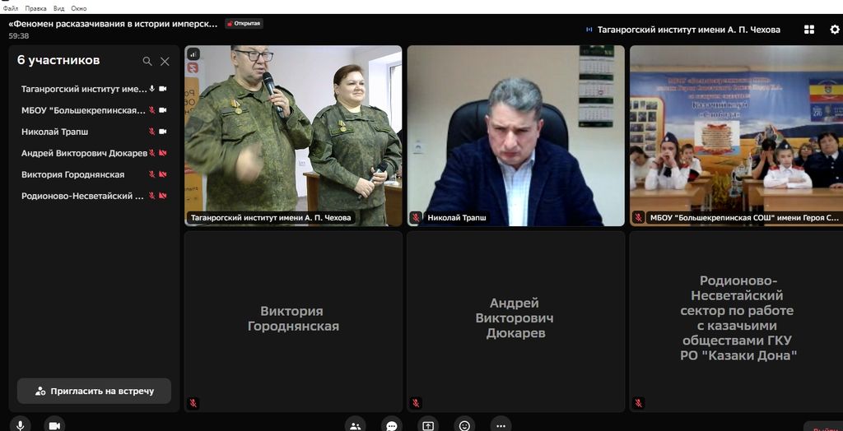843x431 pixels.
Task: Click camera icon beside Таганрогский институт participant
Action: point(163,89)
